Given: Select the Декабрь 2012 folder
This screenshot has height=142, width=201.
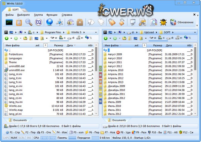Looking at the screenshot, I should tap(116, 98).
